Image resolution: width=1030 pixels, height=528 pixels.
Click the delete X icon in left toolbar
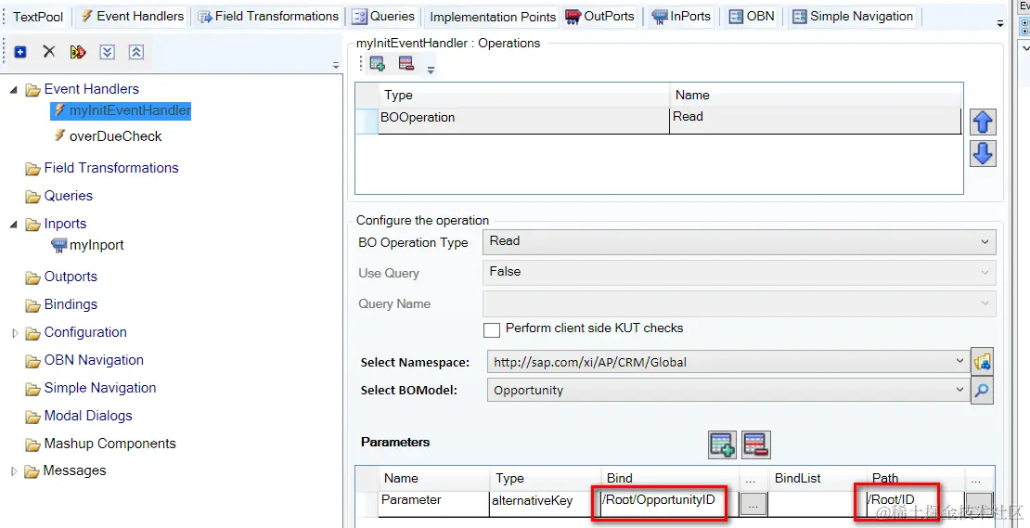tap(48, 51)
